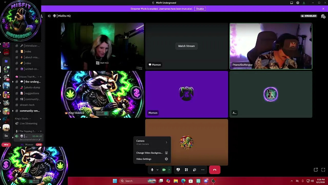
Task: Disable Streamer Mode from the banner
Action: [x=200, y=9]
